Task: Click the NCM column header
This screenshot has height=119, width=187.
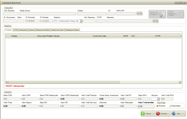Action: coord(126,36)
